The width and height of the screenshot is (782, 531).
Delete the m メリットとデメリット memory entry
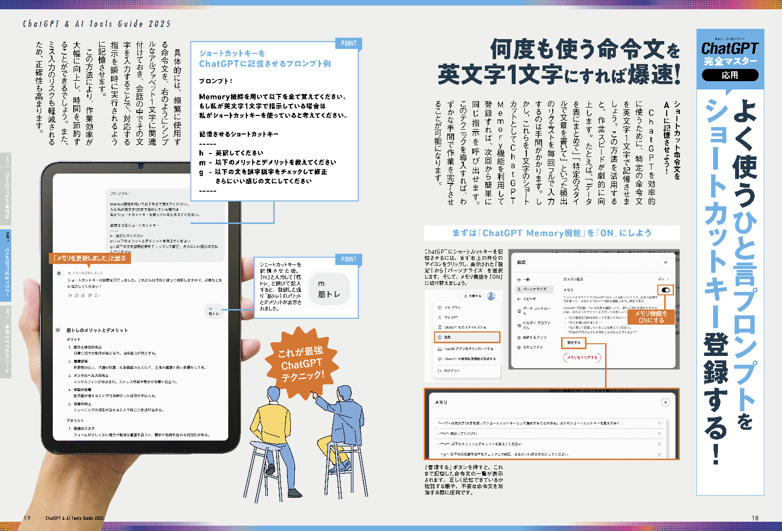coord(659,444)
